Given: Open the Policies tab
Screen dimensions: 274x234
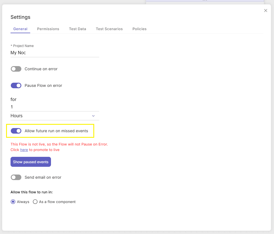Looking at the screenshot, I should coord(139,29).
